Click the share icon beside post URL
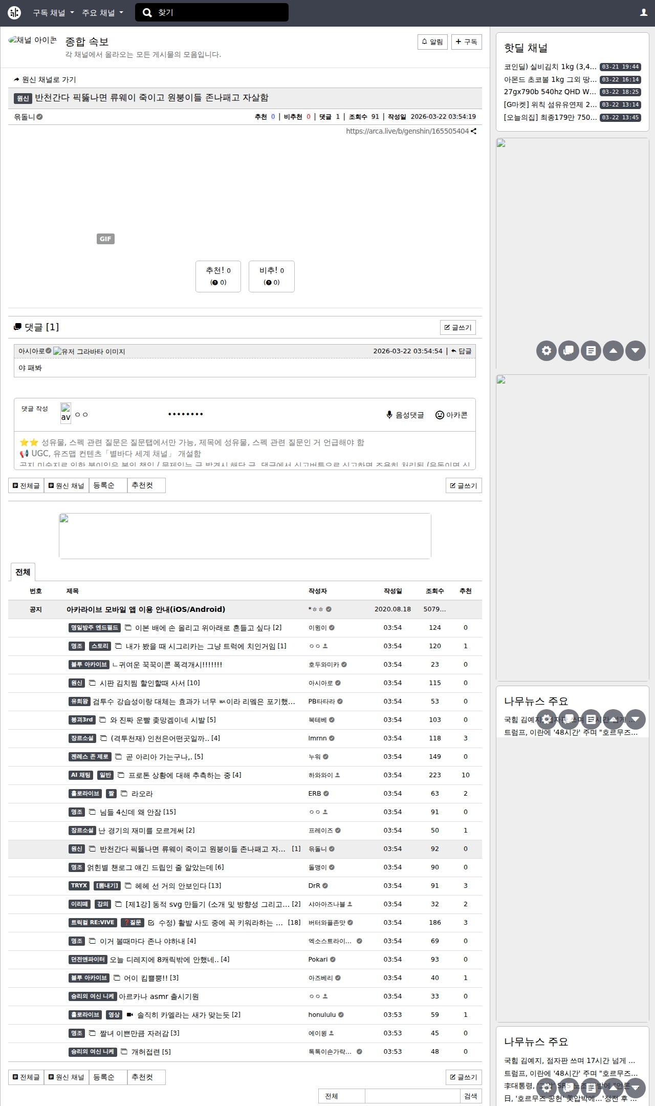The height and width of the screenshot is (1106, 655). (474, 131)
